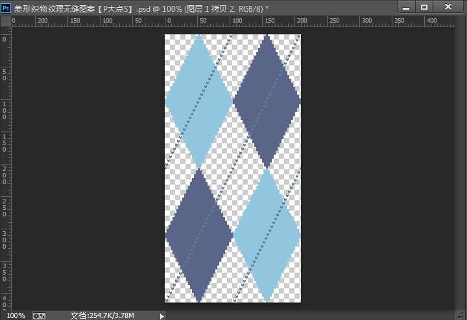Click the dark blue diamond at bottom left

tap(198, 234)
